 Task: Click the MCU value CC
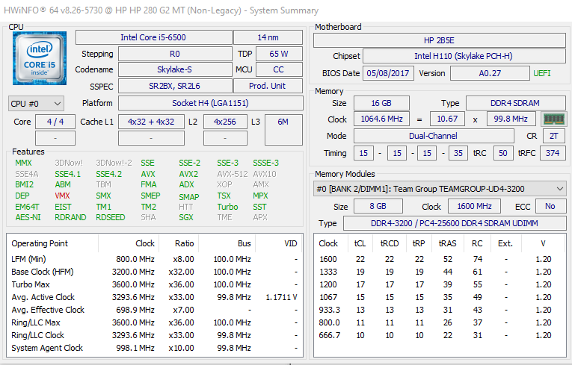click(279, 69)
